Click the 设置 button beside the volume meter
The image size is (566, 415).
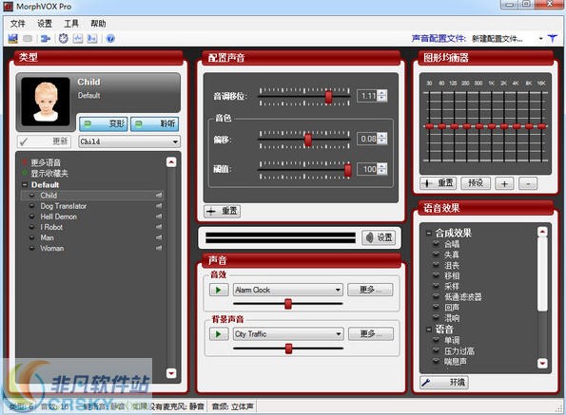(x=379, y=237)
